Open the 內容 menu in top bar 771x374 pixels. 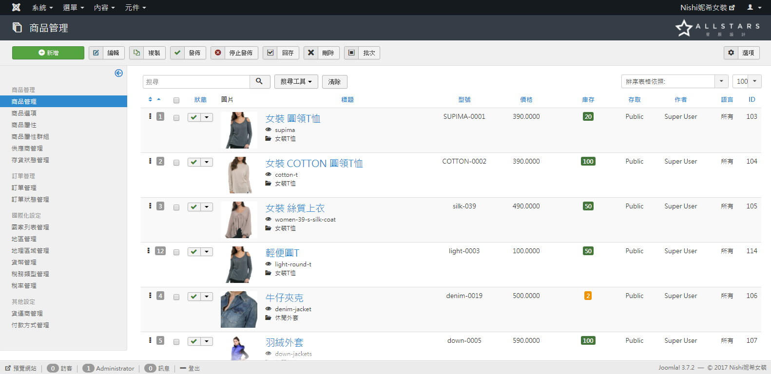point(104,7)
